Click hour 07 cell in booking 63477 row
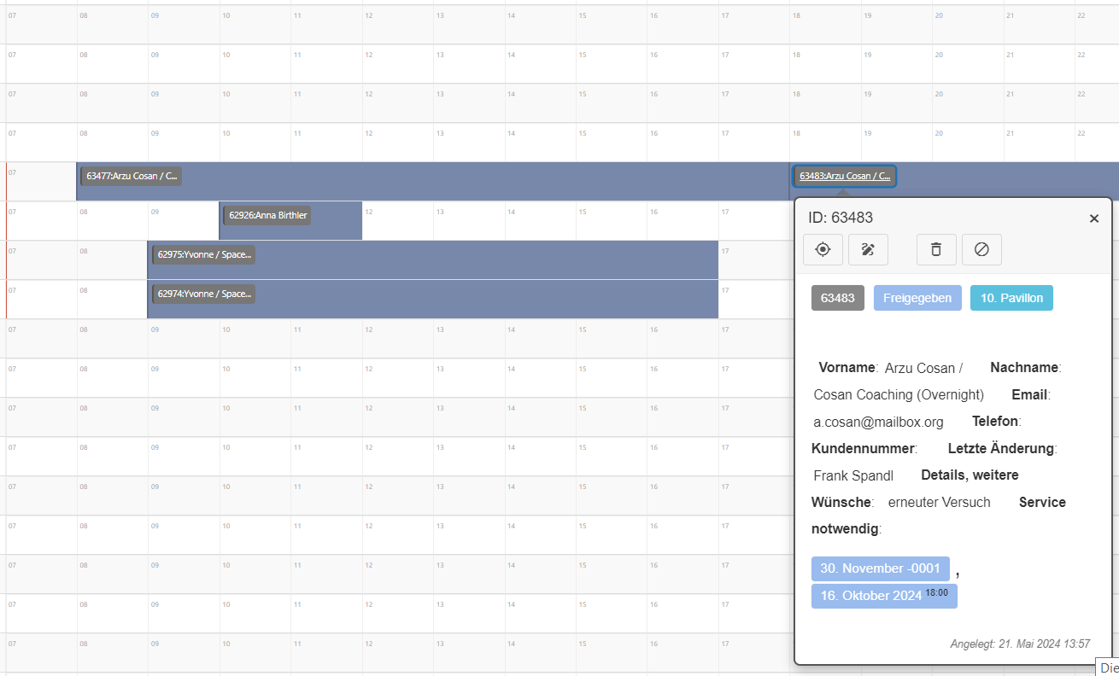 coord(41,181)
